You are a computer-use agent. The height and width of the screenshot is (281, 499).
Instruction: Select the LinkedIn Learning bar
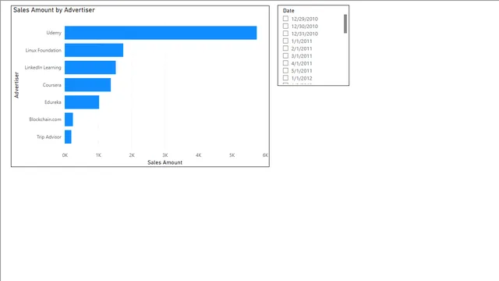coord(90,68)
